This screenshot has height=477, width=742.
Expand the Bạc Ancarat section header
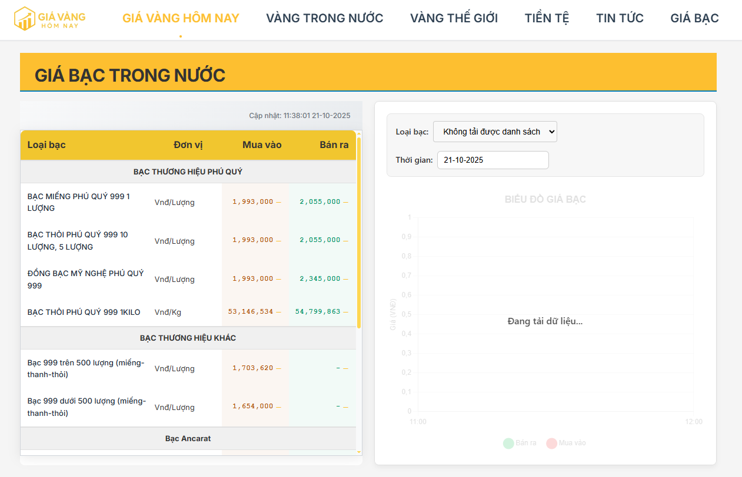point(188,438)
